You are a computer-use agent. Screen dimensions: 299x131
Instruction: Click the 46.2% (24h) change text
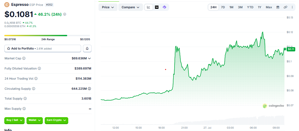pos(50,14)
